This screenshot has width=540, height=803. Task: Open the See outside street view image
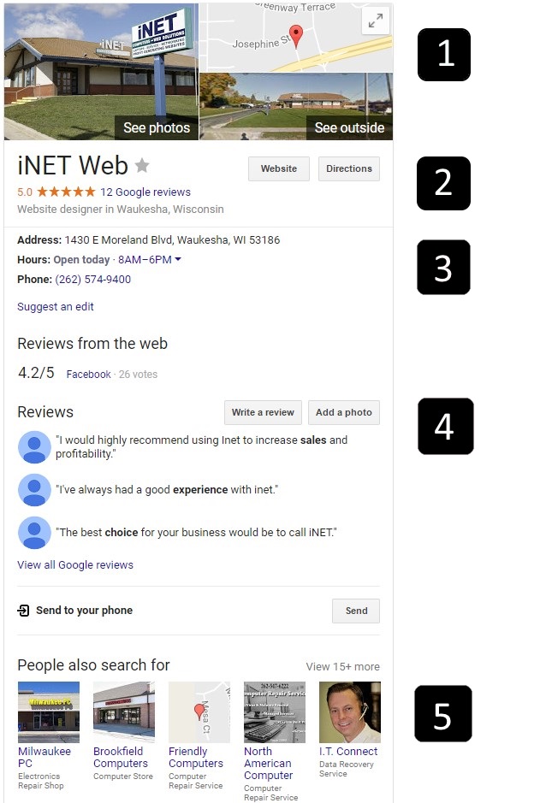coord(296,107)
